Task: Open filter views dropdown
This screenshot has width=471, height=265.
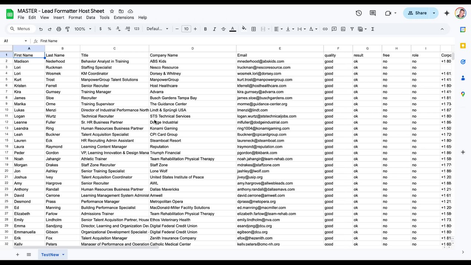Action: pyautogui.click(x=362, y=29)
